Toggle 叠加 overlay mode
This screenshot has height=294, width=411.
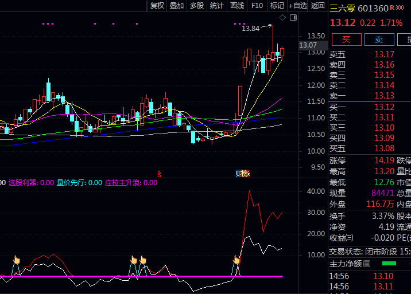[x=177, y=6]
